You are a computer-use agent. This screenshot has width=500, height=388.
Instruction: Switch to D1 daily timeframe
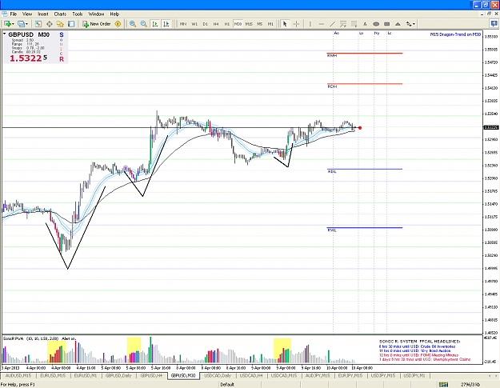[206, 24]
